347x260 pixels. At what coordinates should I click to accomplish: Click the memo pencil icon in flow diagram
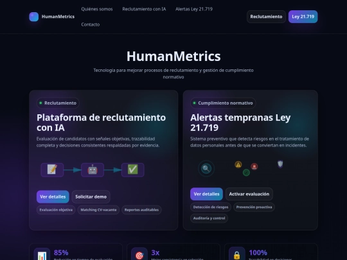52,169
